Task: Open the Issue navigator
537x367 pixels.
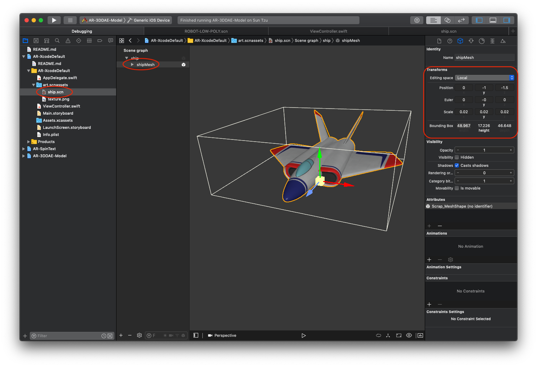Action: (x=68, y=41)
